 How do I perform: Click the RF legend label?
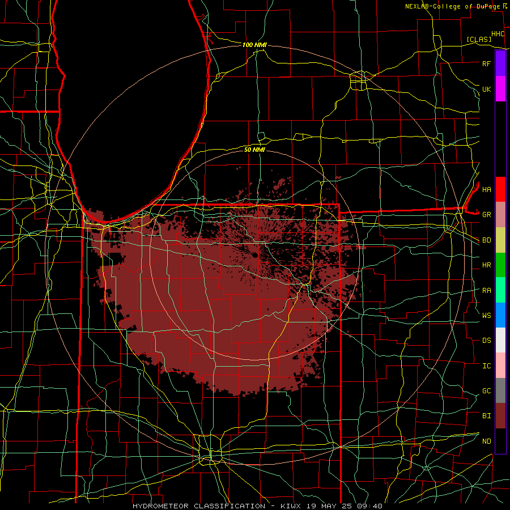486,63
